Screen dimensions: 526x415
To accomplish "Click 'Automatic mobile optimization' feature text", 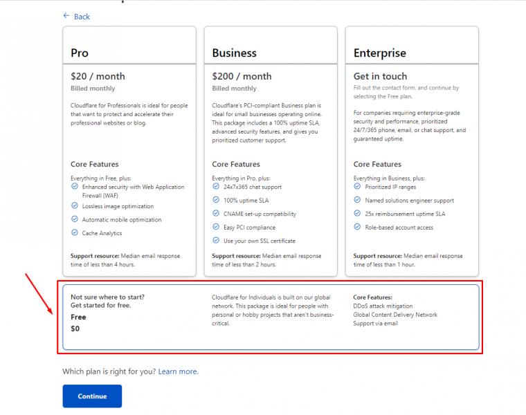I will click(122, 220).
